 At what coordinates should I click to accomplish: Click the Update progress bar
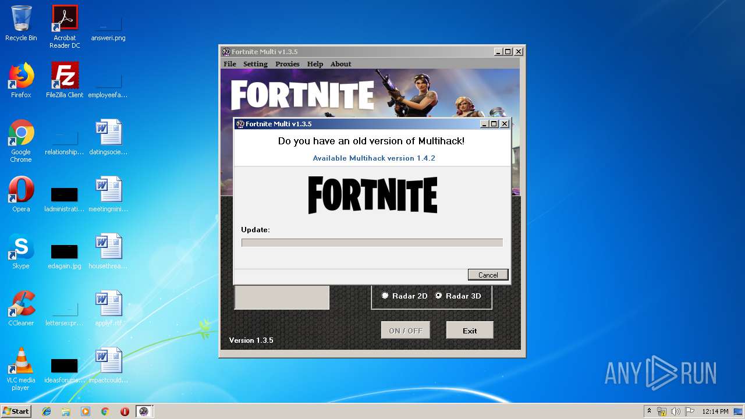372,243
